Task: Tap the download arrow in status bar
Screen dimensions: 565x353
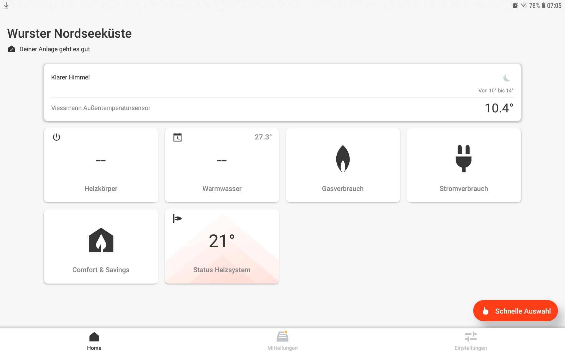Action: pos(6,6)
